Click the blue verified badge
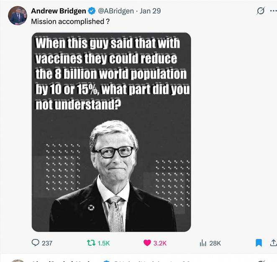 click(x=92, y=11)
